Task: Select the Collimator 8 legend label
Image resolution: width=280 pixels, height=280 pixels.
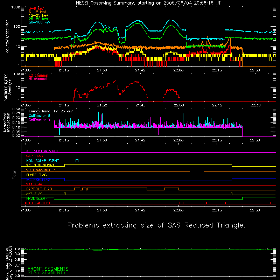Action: 39,115
